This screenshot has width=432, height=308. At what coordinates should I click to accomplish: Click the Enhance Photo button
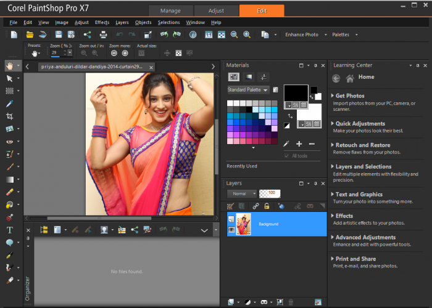pos(302,34)
